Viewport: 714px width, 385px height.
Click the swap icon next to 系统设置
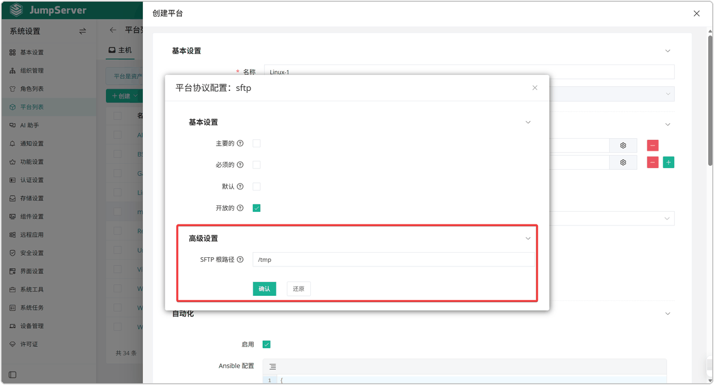(82, 31)
